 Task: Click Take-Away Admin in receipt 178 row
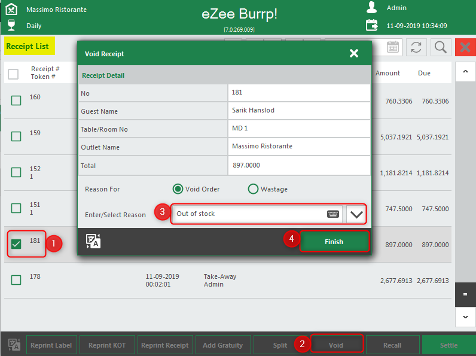click(x=220, y=281)
